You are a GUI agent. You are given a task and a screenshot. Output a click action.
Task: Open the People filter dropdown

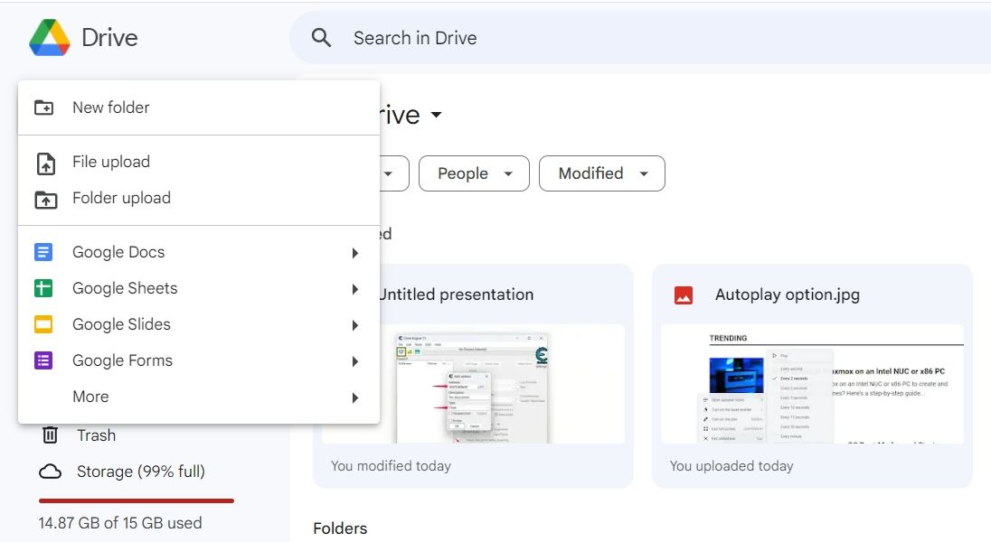tap(474, 173)
